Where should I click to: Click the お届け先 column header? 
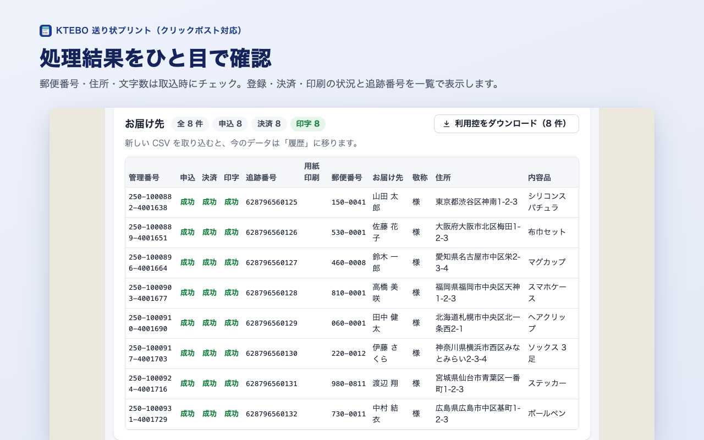[388, 178]
